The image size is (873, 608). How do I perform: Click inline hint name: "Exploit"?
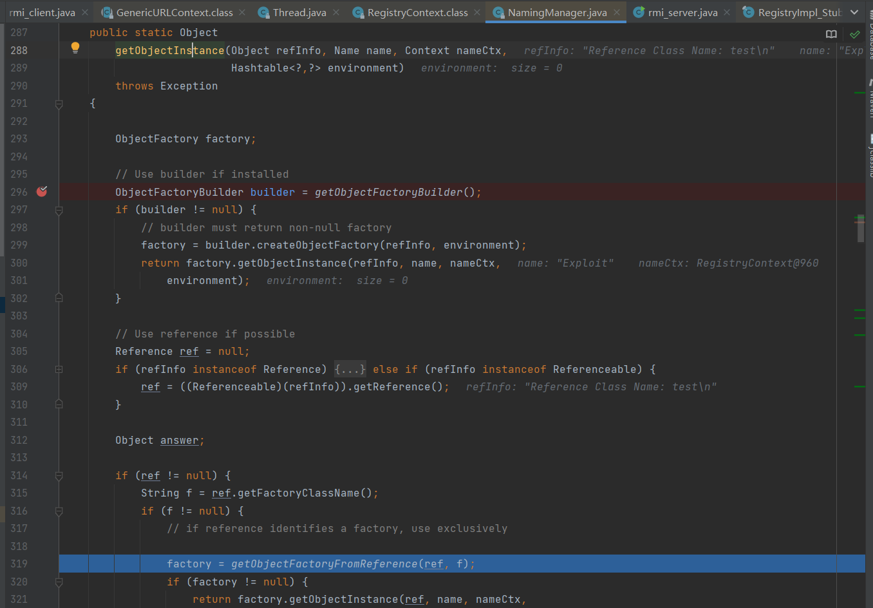coord(566,263)
